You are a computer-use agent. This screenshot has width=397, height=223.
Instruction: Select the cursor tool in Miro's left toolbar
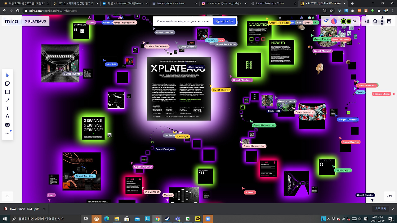[x=7, y=75]
